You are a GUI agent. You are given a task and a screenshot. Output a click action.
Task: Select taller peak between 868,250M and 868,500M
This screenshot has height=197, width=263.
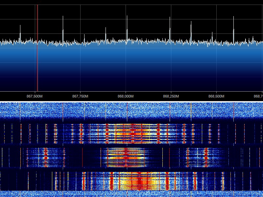pyautogui.click(x=191, y=30)
